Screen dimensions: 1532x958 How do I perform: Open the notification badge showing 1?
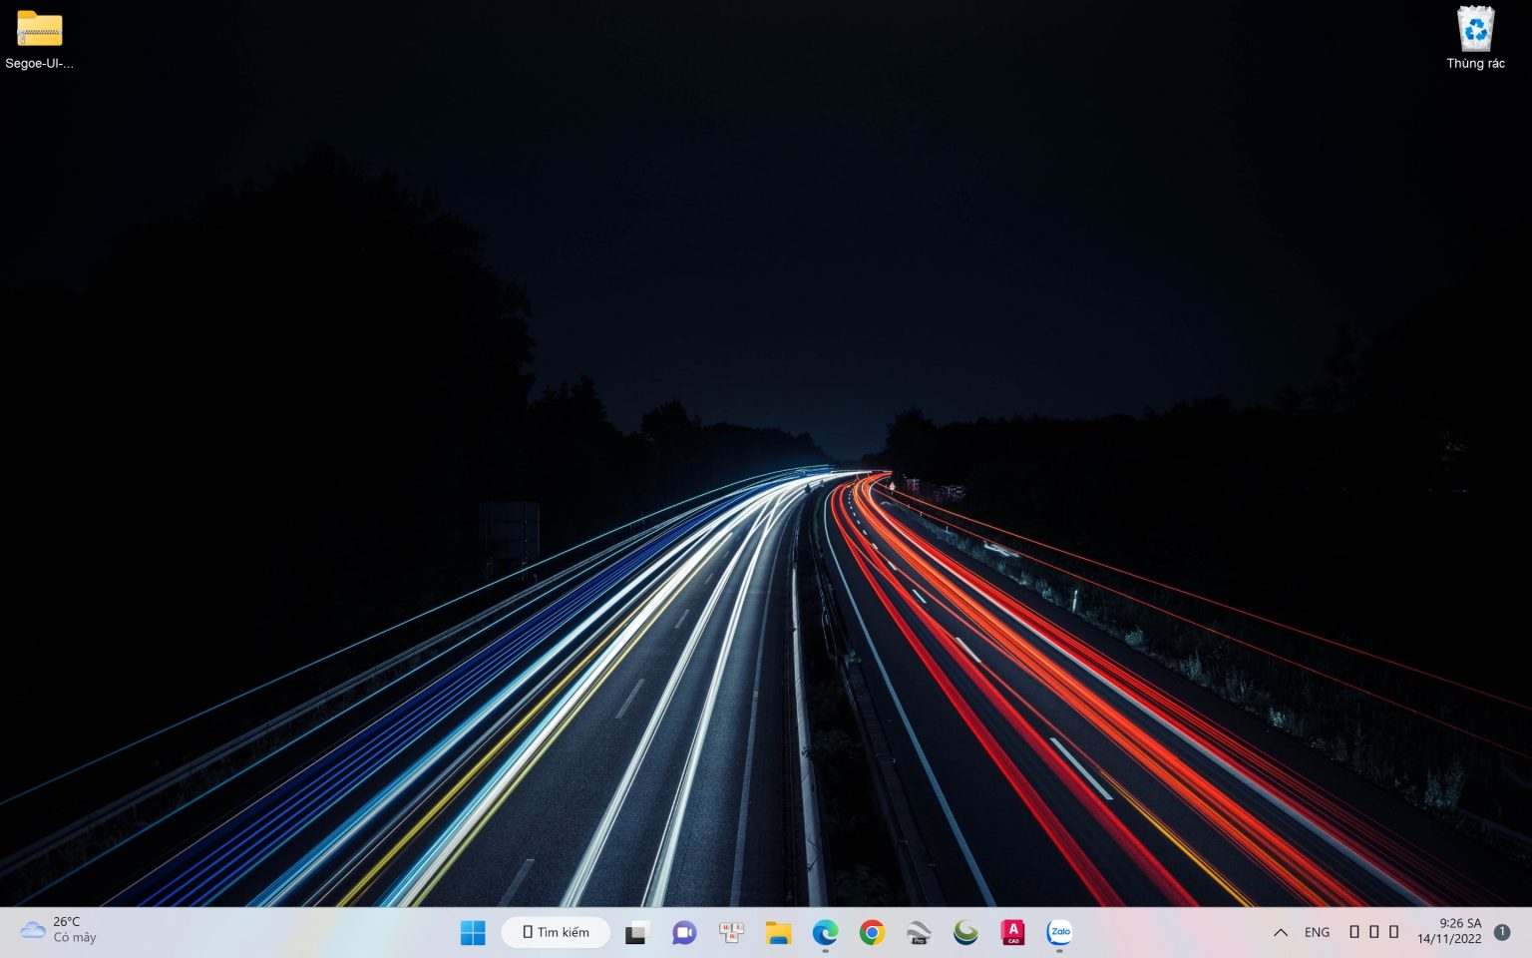1502,932
